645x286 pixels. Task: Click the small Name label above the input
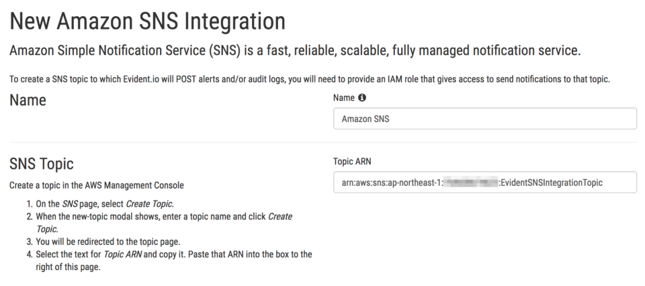pos(344,98)
